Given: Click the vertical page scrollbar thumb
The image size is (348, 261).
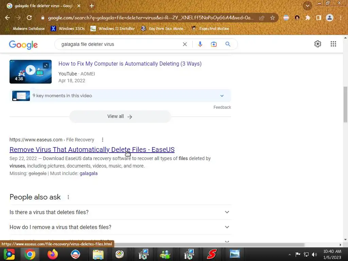Looking at the screenshot, I should 345,104.
